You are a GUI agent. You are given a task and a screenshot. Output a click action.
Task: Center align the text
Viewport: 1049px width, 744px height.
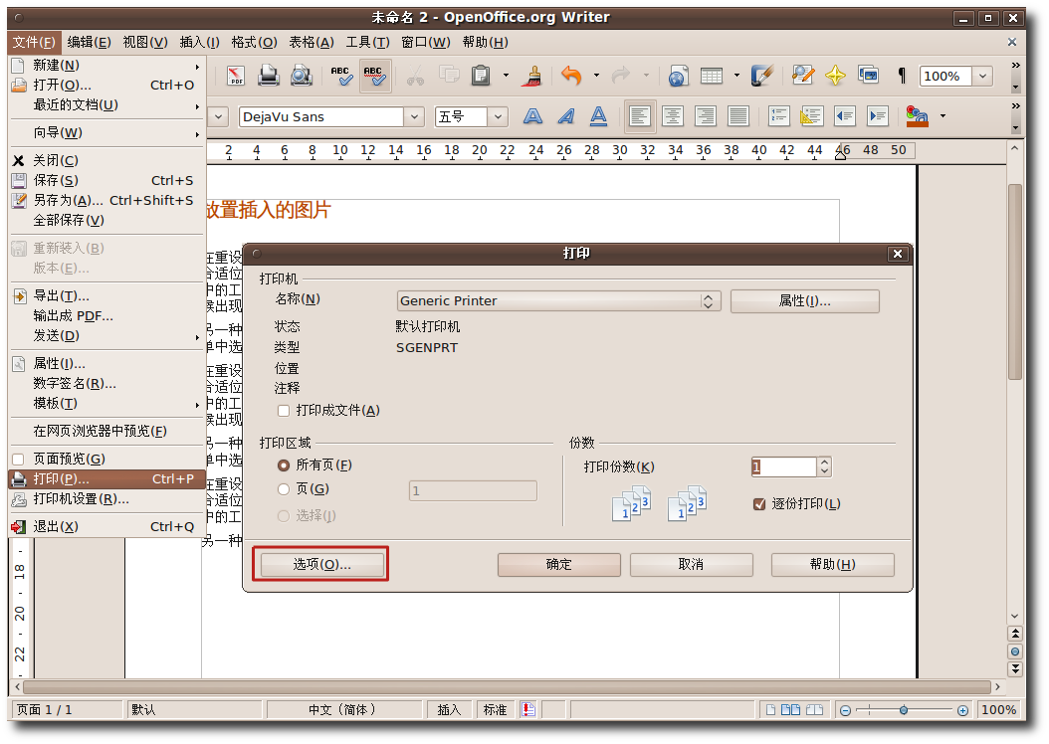tap(673, 116)
